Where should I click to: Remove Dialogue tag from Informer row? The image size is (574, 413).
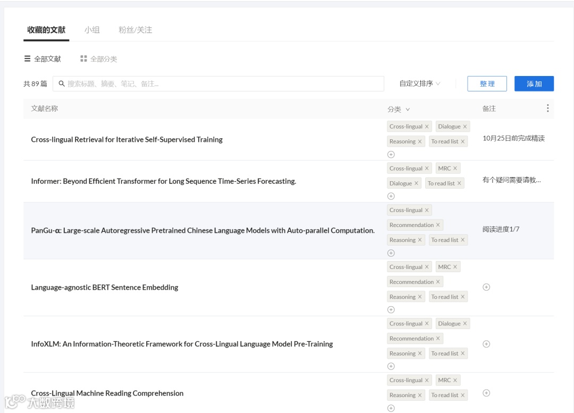click(x=416, y=183)
